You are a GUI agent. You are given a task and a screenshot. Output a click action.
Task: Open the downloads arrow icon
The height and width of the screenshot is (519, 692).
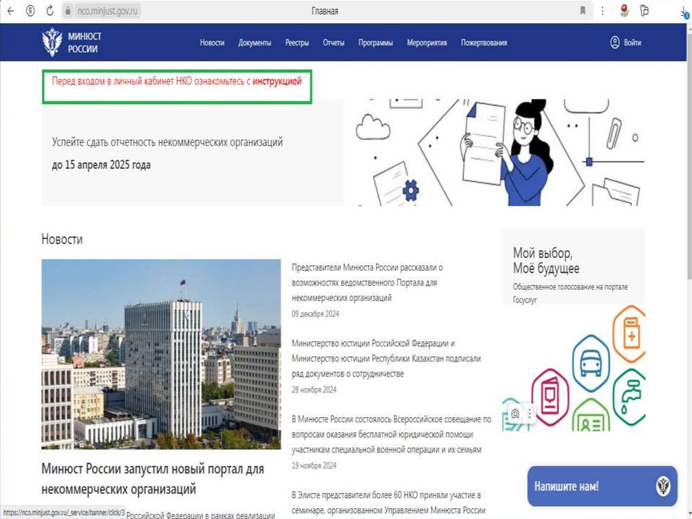click(x=685, y=12)
